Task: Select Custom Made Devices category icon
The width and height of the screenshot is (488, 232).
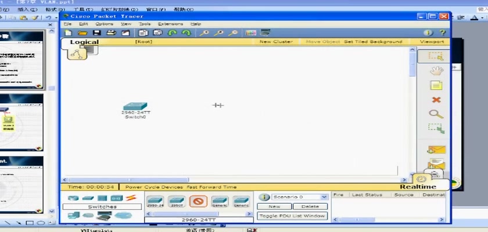Action: pyautogui.click(x=104, y=216)
